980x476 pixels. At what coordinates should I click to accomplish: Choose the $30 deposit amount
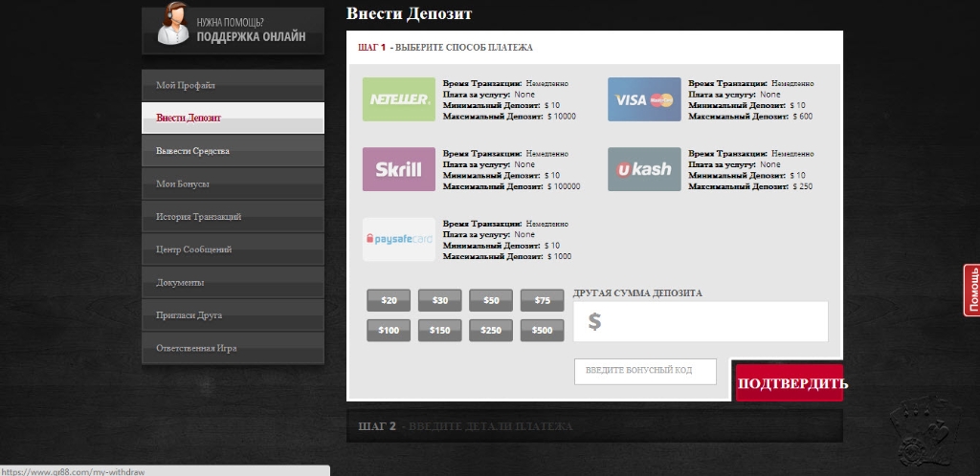coord(440,300)
